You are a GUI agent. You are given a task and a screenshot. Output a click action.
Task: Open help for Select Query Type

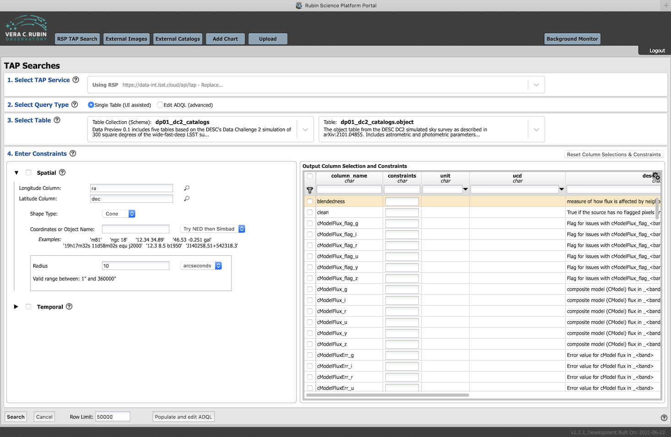pos(75,104)
